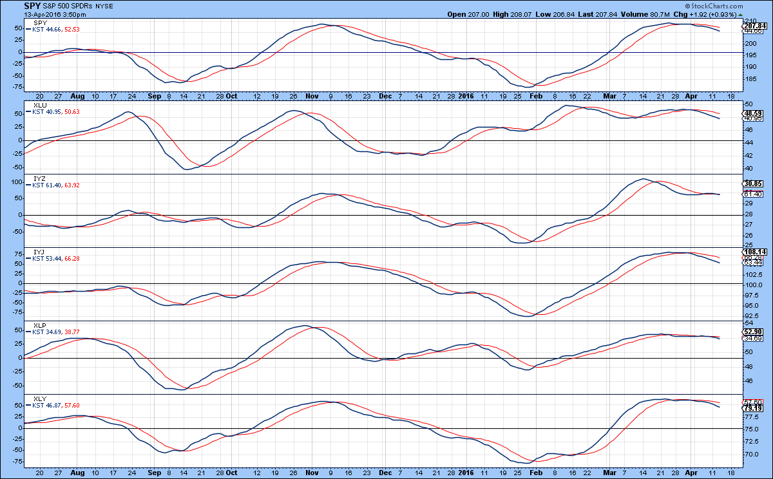This screenshot has width=773, height=479.
Task: Click the 48.59 price tag in XLU panel
Action: [753, 113]
